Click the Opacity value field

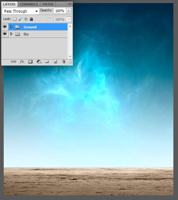[60, 11]
